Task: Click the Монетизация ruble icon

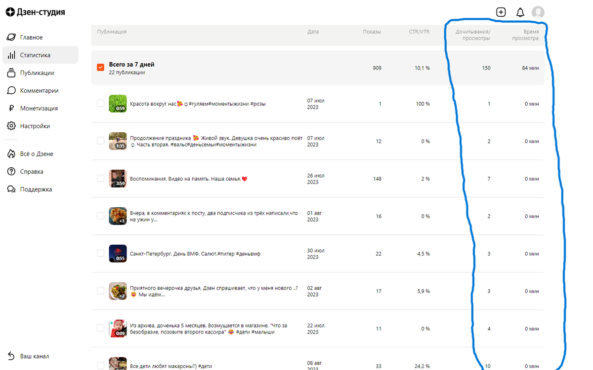Action: [x=11, y=109]
